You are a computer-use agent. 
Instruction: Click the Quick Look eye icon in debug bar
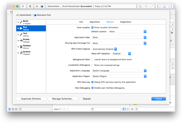click(x=64, y=109)
